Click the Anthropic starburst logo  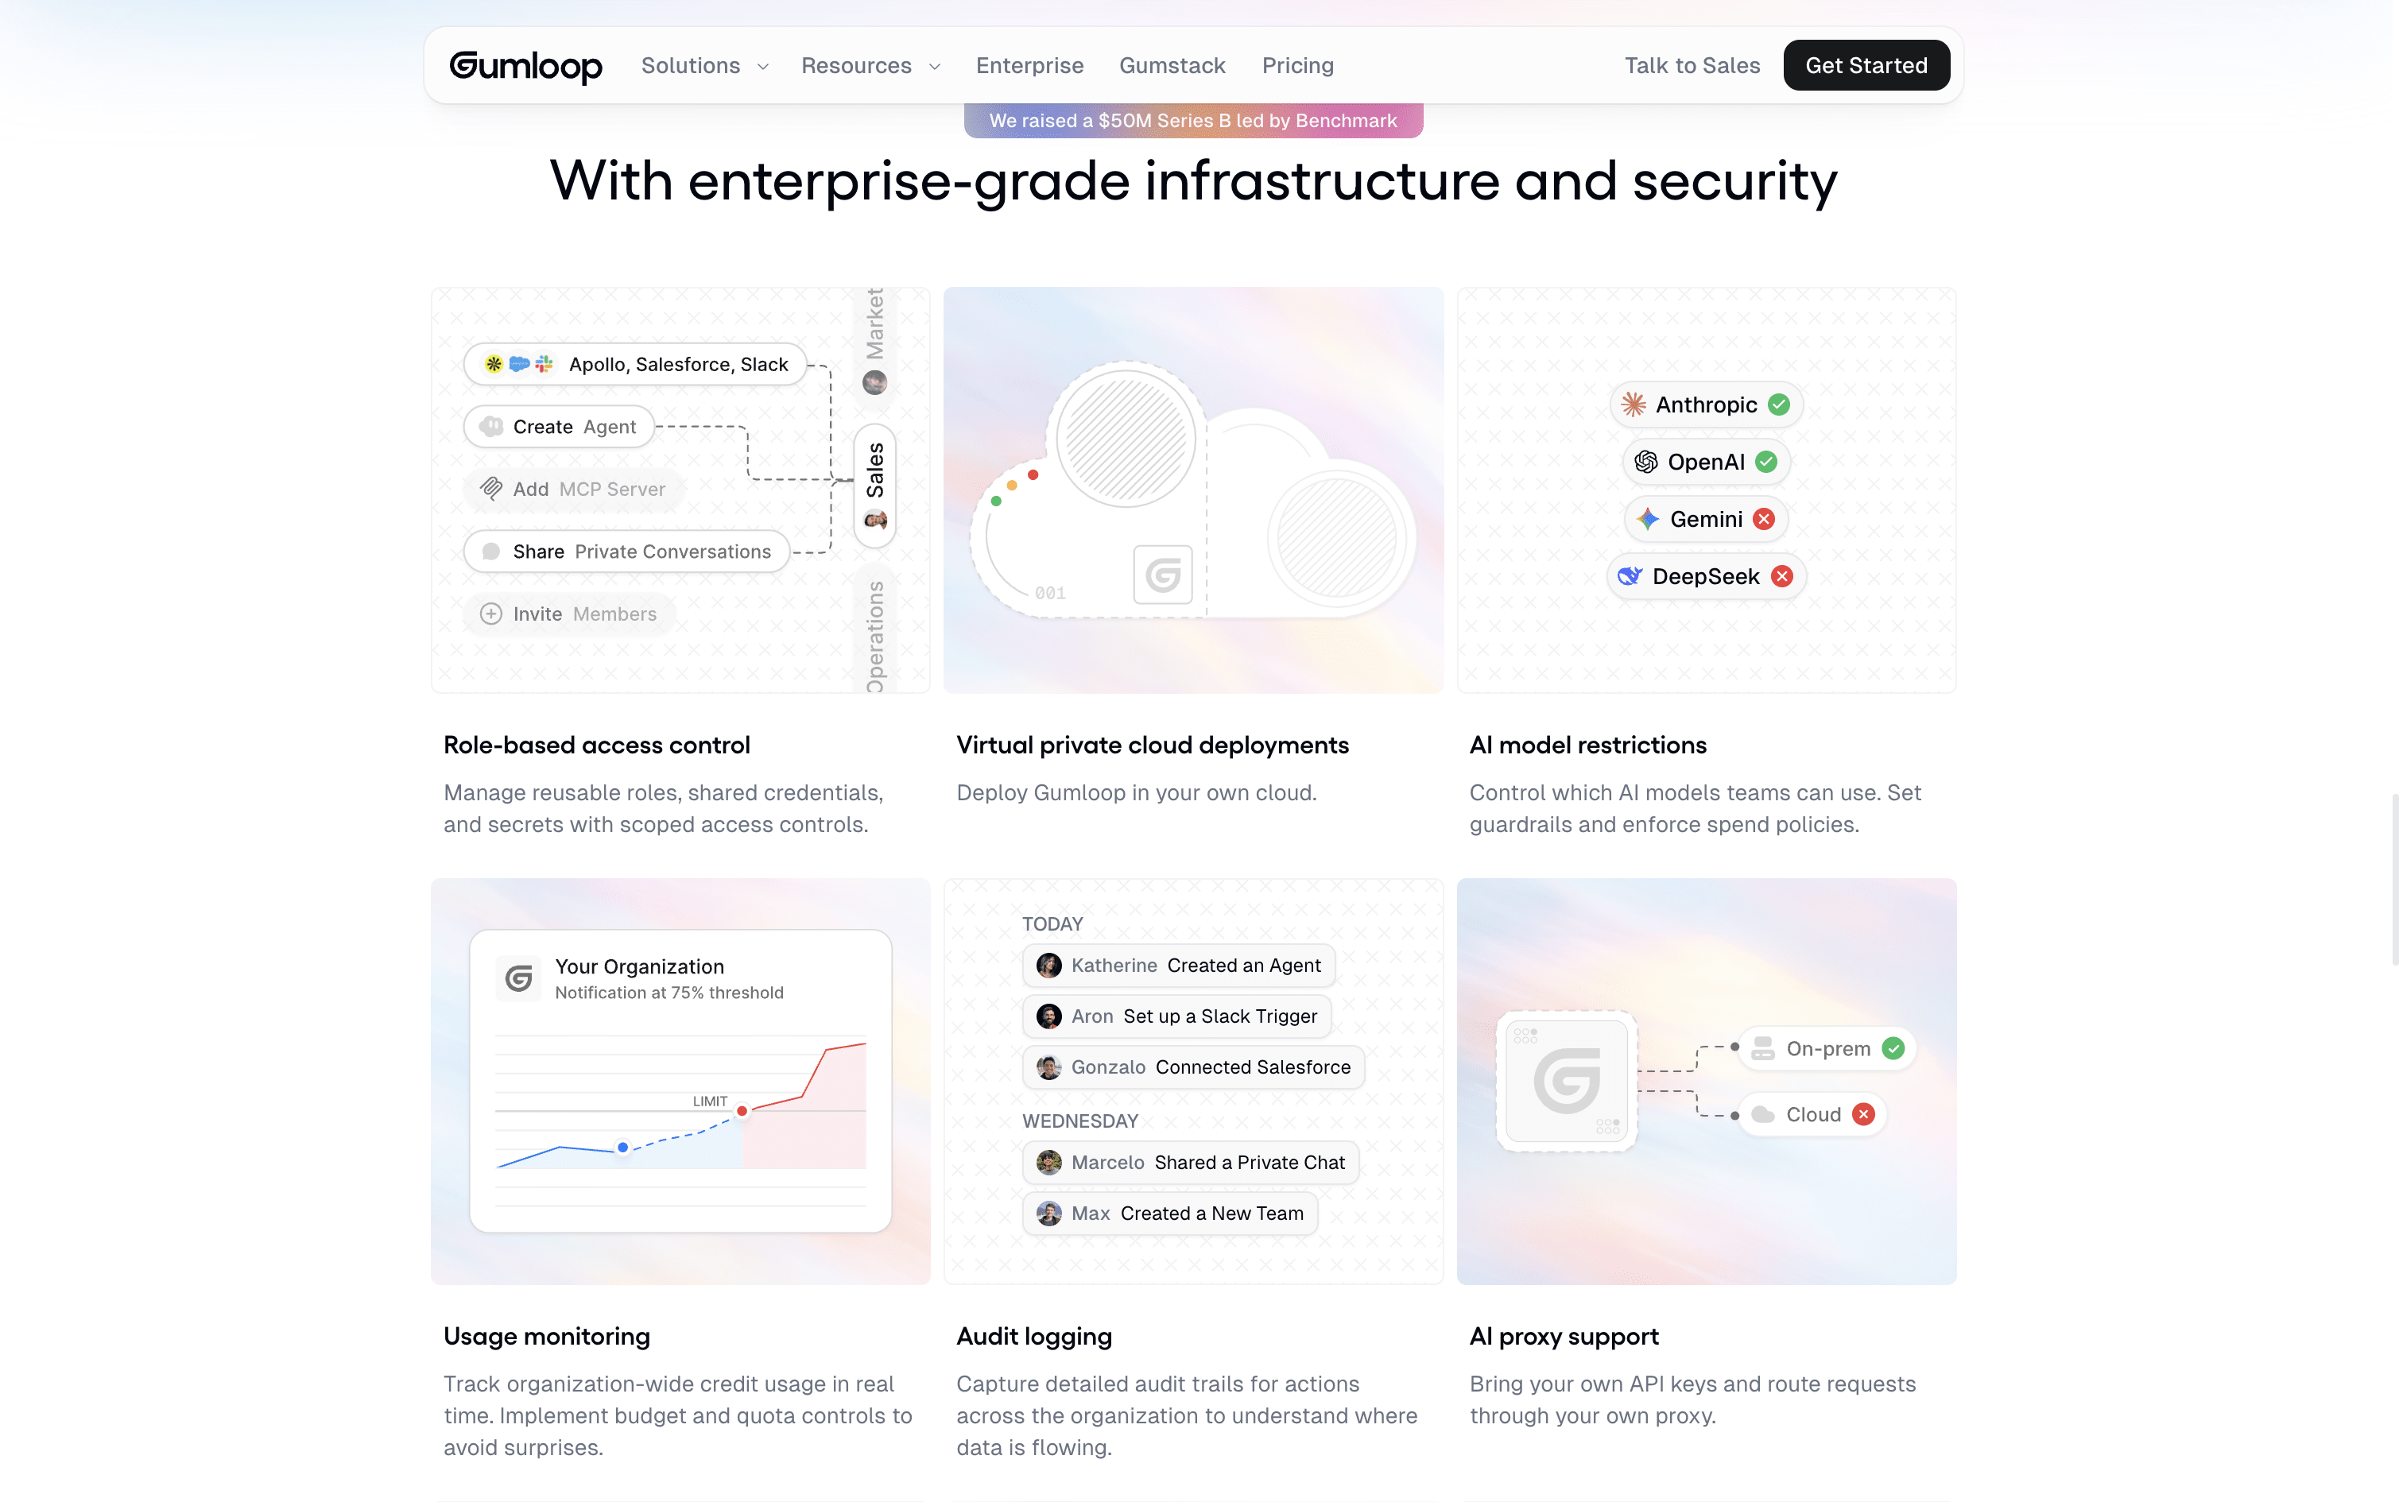(1633, 405)
